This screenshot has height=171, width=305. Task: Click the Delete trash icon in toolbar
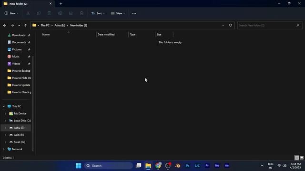[x=81, y=13]
